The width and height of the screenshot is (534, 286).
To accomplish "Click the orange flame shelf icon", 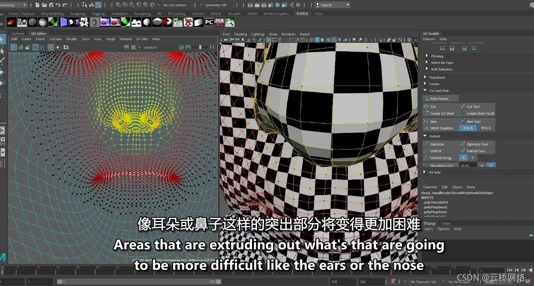I will coord(12,22).
